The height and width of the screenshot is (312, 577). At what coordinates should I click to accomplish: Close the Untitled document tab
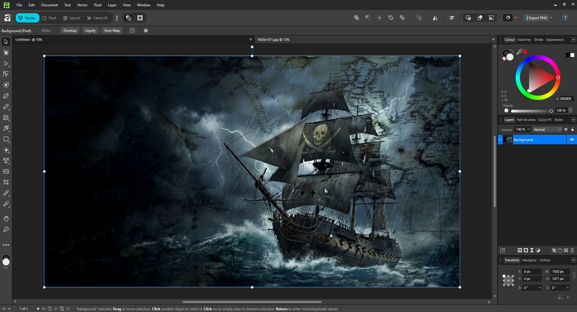(x=251, y=40)
